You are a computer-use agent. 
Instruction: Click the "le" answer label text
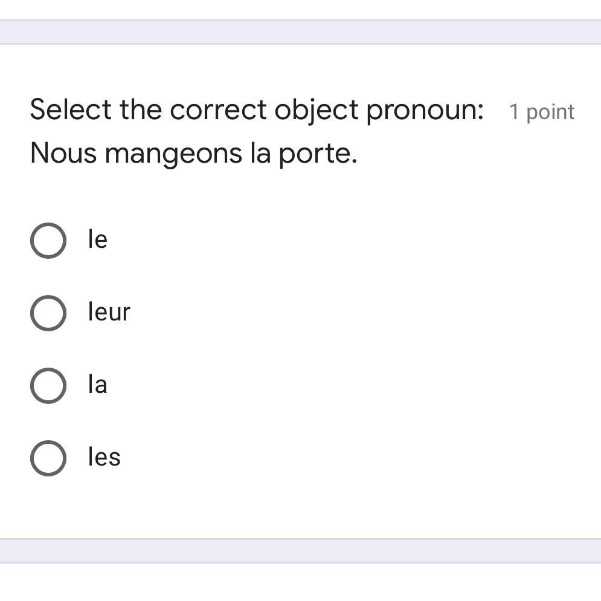pyautogui.click(x=98, y=239)
